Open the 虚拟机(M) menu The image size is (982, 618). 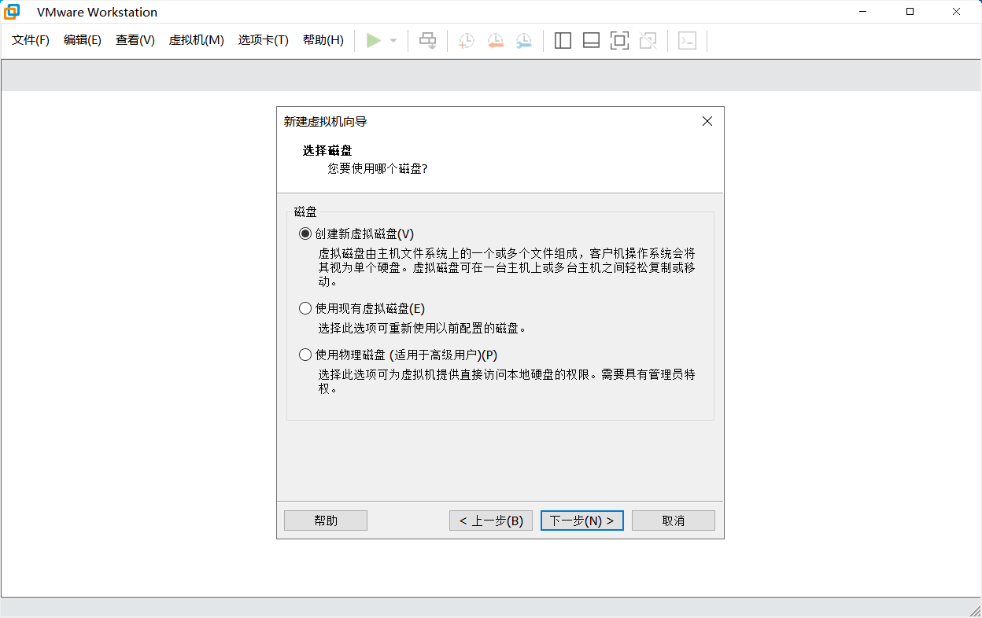[196, 40]
